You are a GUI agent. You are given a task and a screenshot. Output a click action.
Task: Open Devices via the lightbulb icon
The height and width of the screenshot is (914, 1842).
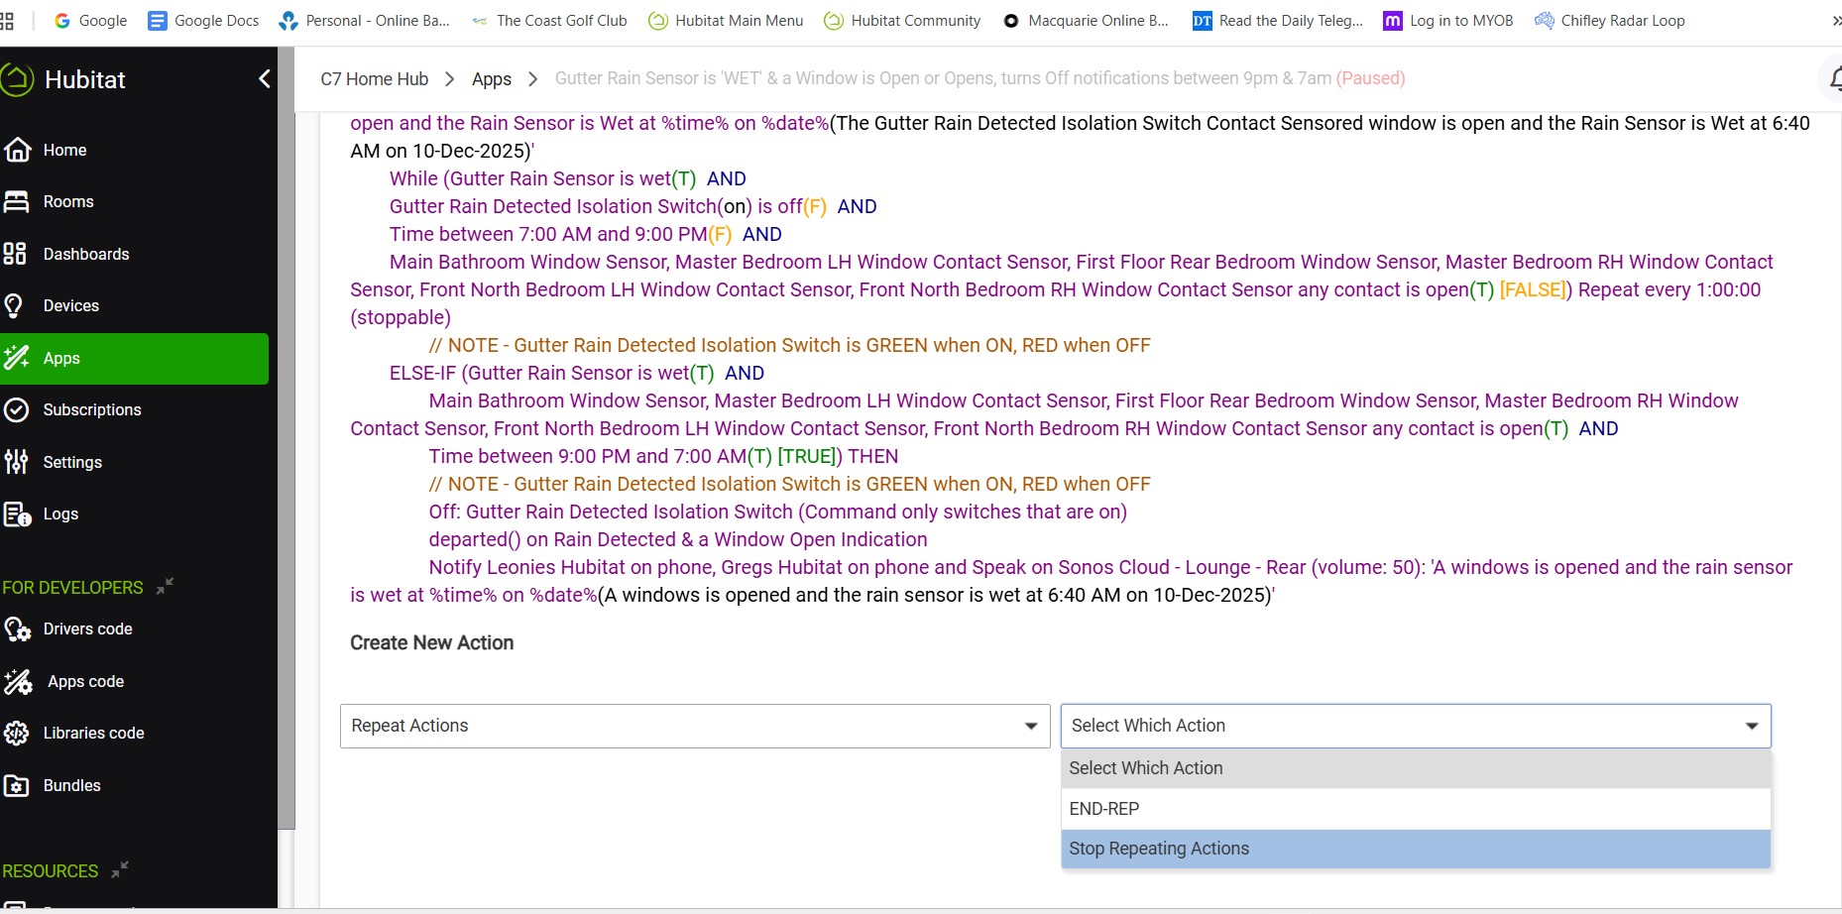coord(15,306)
